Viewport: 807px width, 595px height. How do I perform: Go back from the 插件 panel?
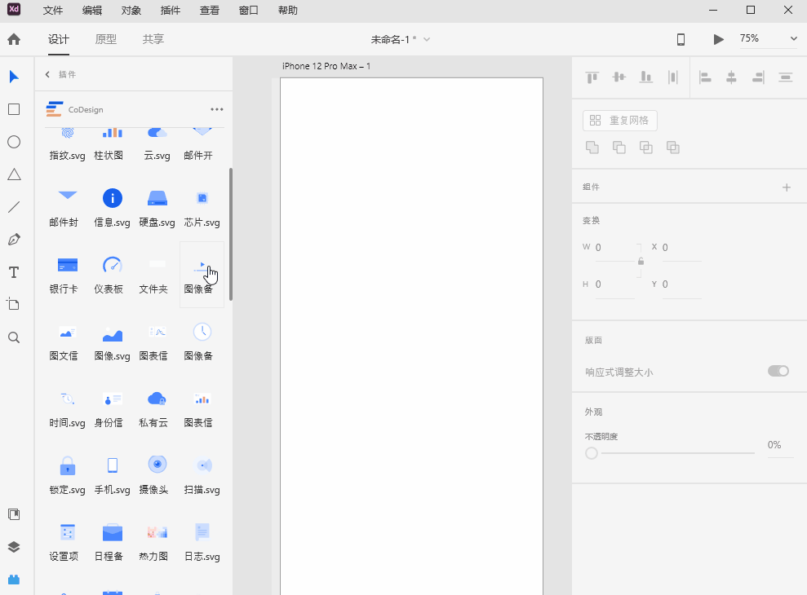coord(47,74)
